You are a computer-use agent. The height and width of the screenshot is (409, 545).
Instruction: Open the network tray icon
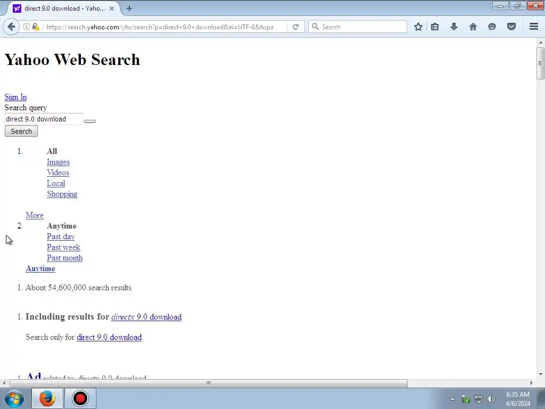click(478, 399)
